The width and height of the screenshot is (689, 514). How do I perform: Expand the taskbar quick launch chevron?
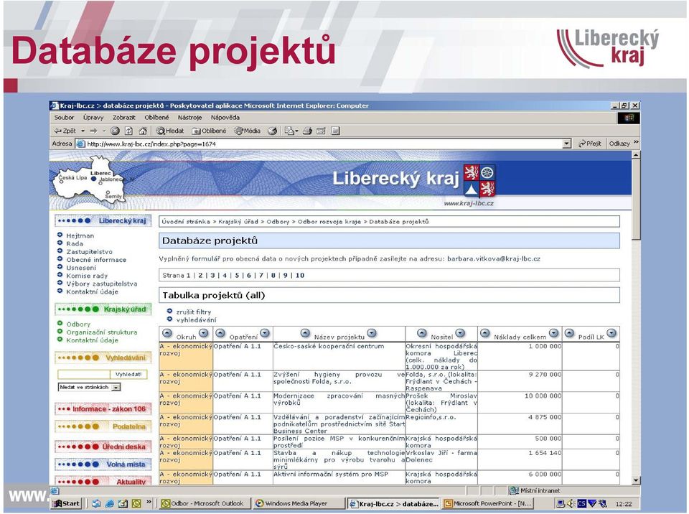149,502
